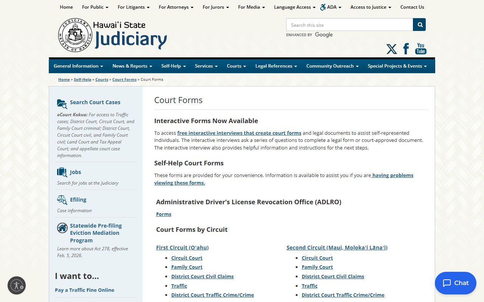Open the Judiciary X (Twitter) page icon
This screenshot has height=302, width=484.
tap(392, 49)
